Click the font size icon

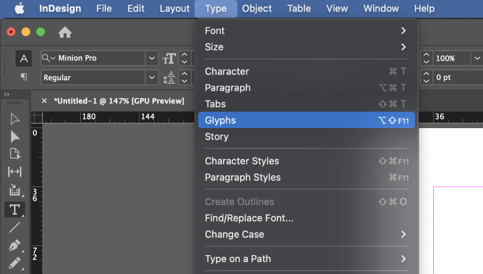[169, 58]
